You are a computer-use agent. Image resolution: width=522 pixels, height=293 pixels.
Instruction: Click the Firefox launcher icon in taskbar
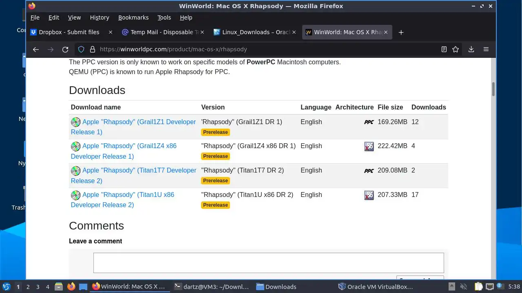(71, 287)
